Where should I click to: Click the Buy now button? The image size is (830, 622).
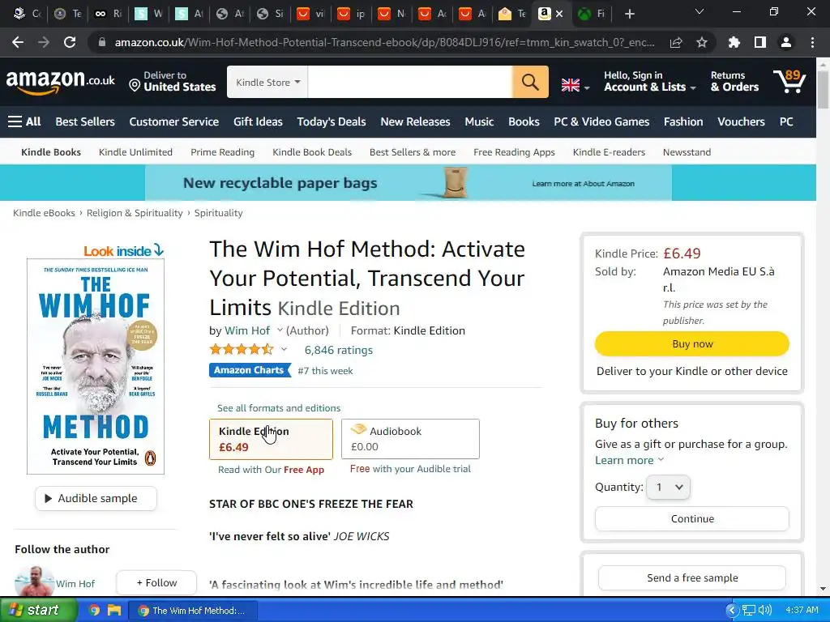(x=692, y=343)
